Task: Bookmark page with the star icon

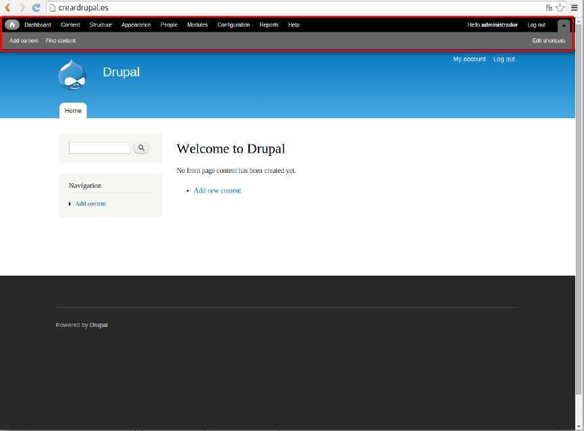Action: 560,7
